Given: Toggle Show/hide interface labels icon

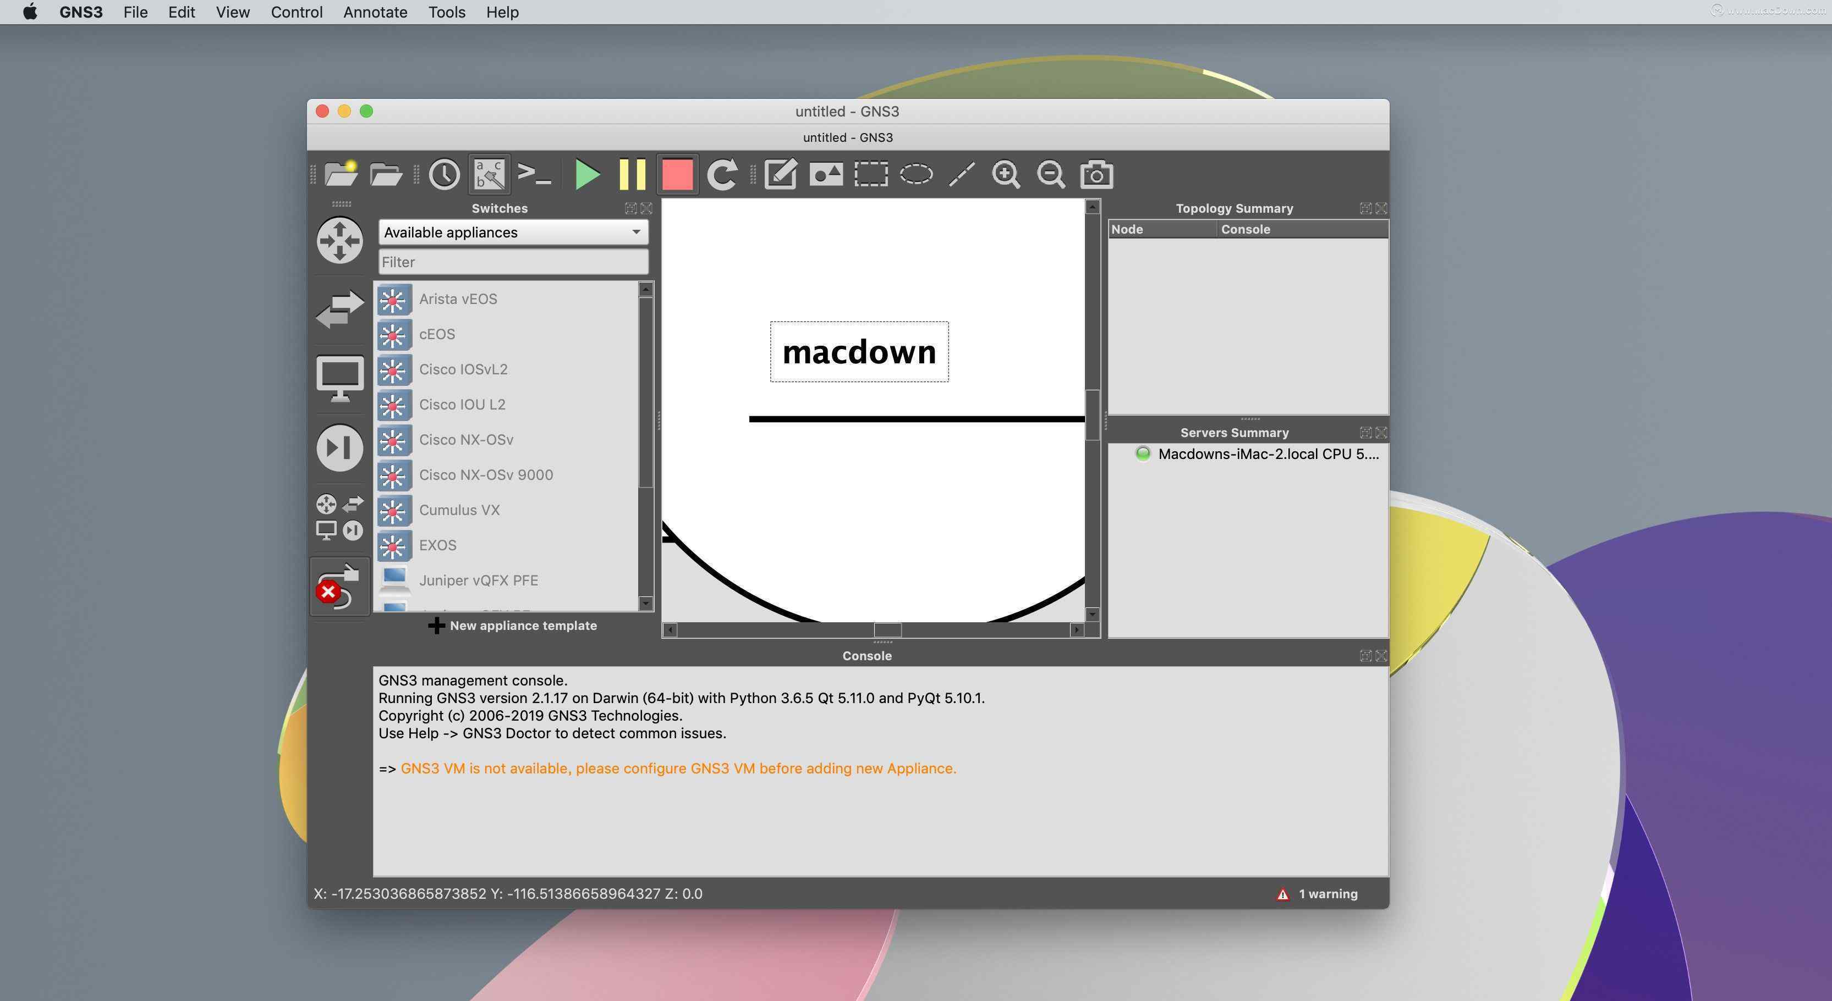Looking at the screenshot, I should point(489,174).
